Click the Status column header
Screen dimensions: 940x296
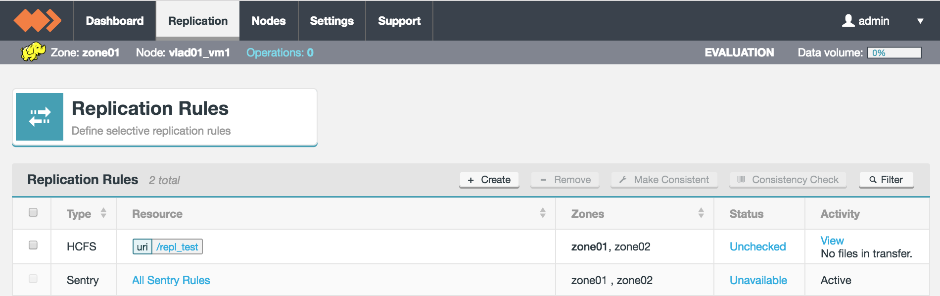click(x=747, y=214)
